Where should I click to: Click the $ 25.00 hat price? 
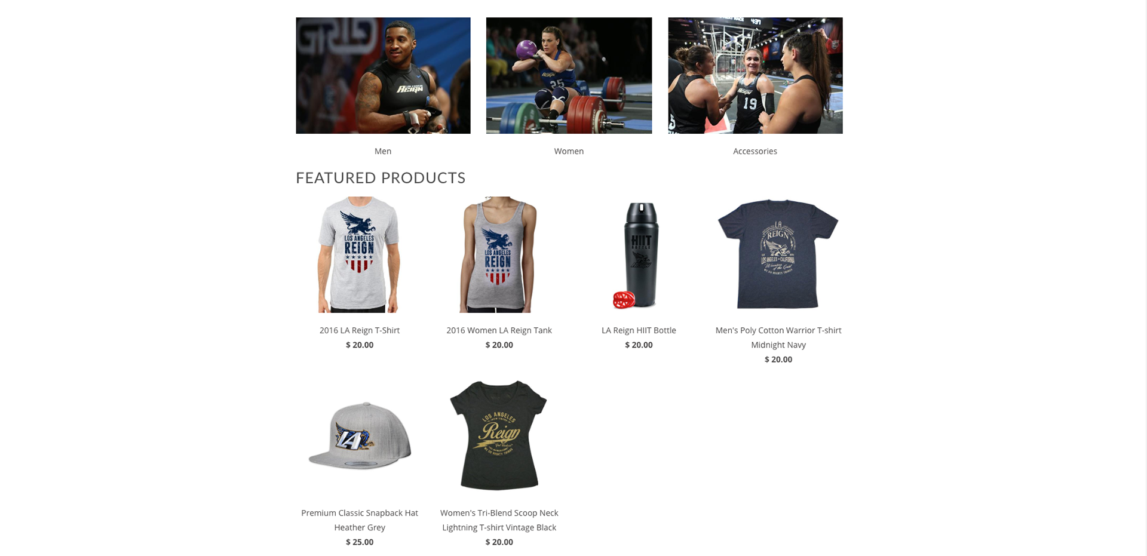360,542
